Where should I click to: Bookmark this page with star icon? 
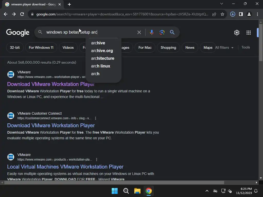pos(222,14)
